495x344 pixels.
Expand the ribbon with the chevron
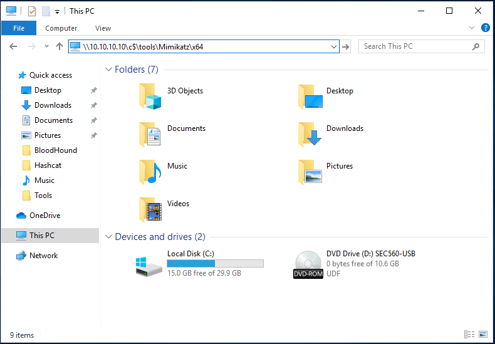pos(472,28)
